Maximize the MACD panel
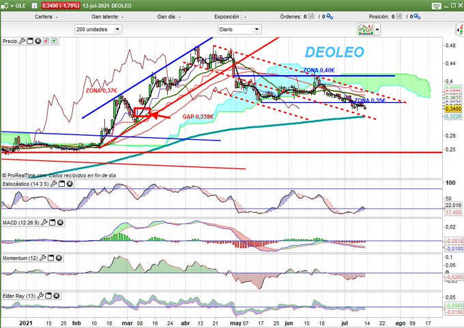The height and width of the screenshot is (328, 464). point(52,222)
